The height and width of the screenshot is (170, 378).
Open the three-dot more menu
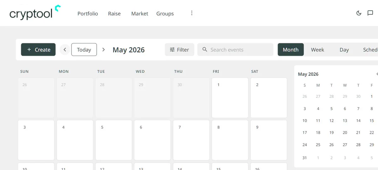(x=192, y=13)
